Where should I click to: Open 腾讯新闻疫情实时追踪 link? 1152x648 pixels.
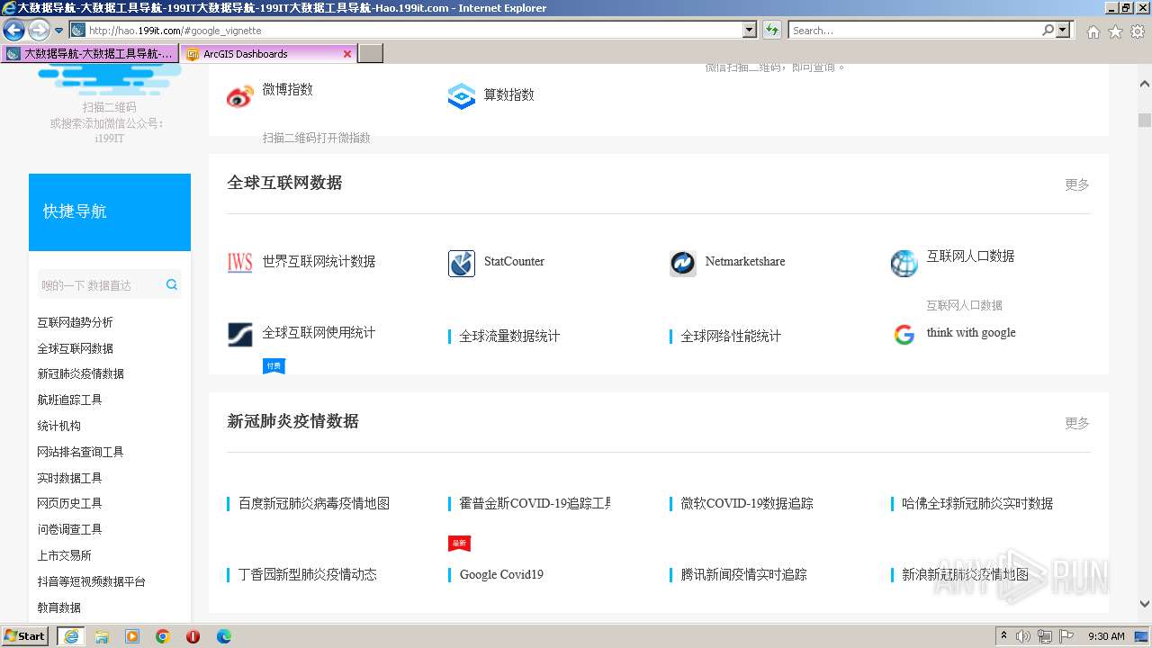coord(743,574)
